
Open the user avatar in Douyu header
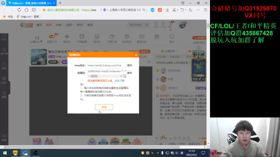pos(182,25)
